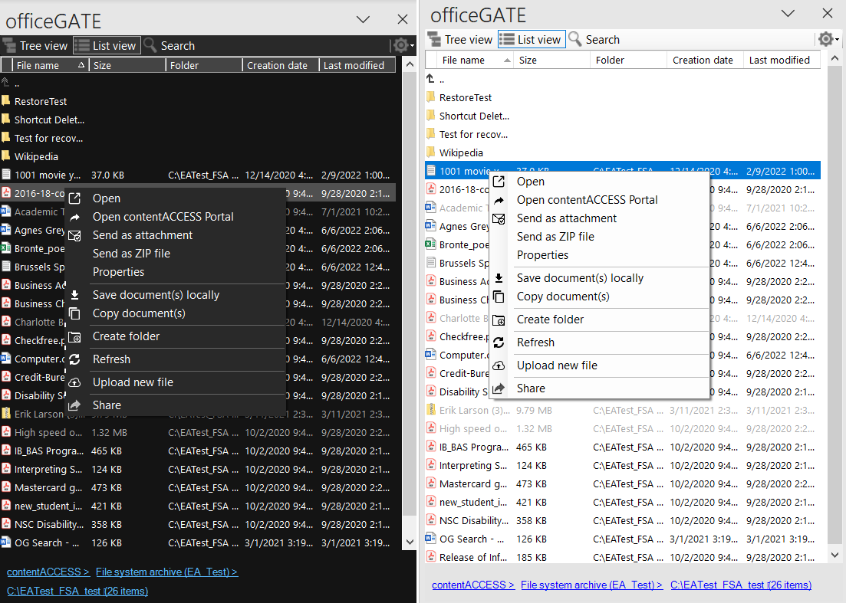846x603 pixels.
Task: Expand pane options chevron in light officeGATE header
Action: tap(787, 13)
